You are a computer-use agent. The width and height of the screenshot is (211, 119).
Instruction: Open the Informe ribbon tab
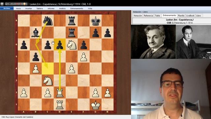(x=51, y=9)
